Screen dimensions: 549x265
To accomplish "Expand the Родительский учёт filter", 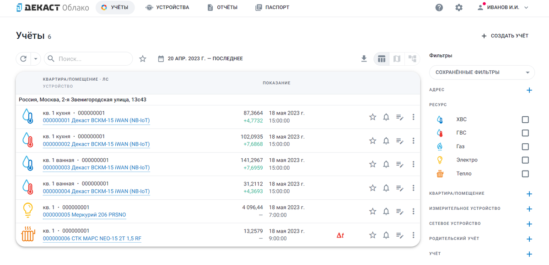I will pyautogui.click(x=529, y=239).
